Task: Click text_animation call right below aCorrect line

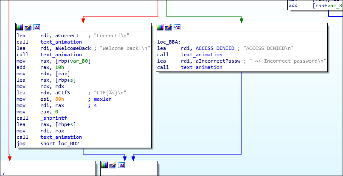Action: tap(61, 42)
